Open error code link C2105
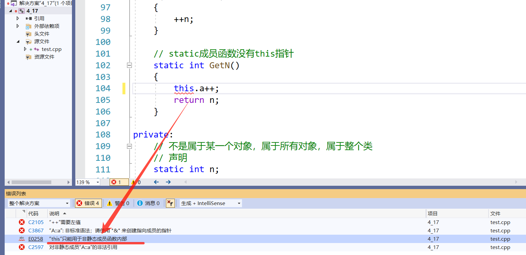Screen dimensions: 526x255 [36, 222]
